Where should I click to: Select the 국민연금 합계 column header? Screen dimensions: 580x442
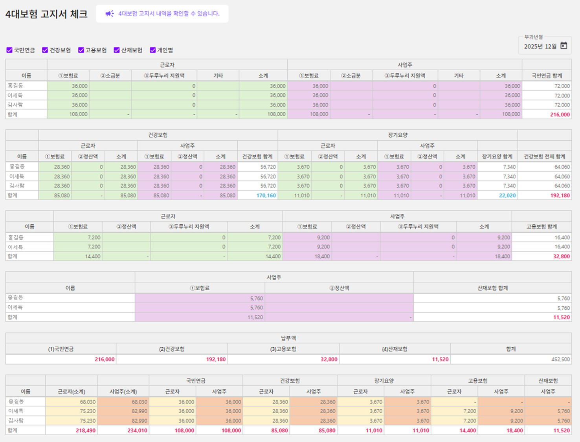(547, 75)
